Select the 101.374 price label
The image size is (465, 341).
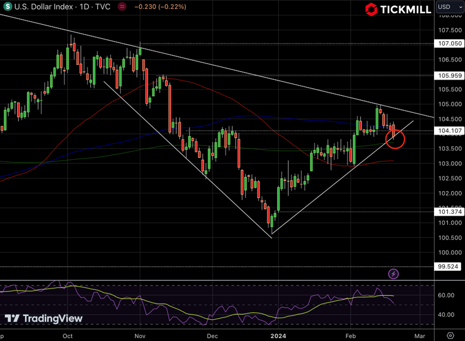(x=450, y=212)
